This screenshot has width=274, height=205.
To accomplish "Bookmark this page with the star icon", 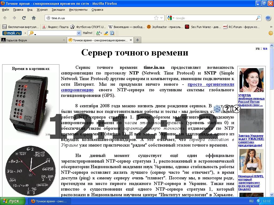I will point(156,18).
